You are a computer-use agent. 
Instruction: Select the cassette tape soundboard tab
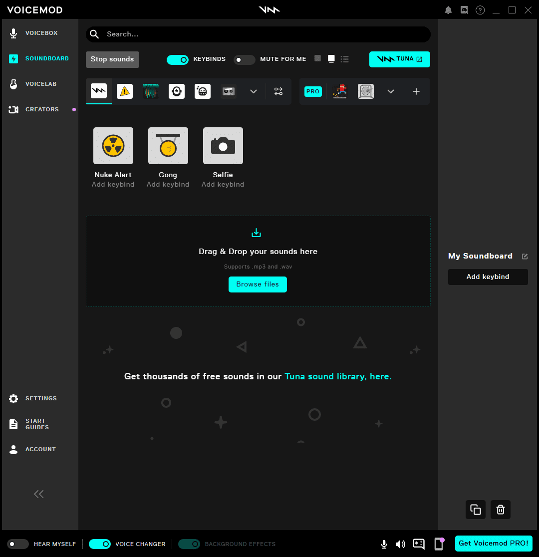(x=229, y=91)
